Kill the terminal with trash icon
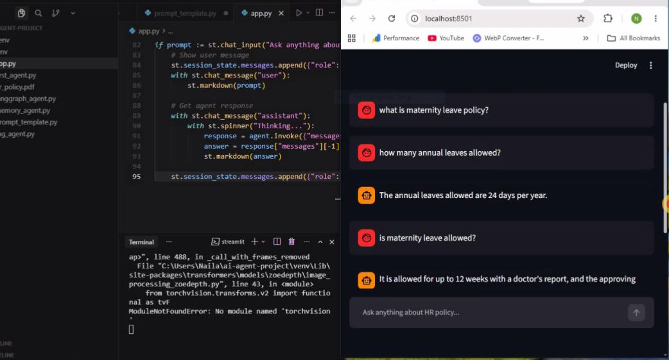 (x=291, y=241)
